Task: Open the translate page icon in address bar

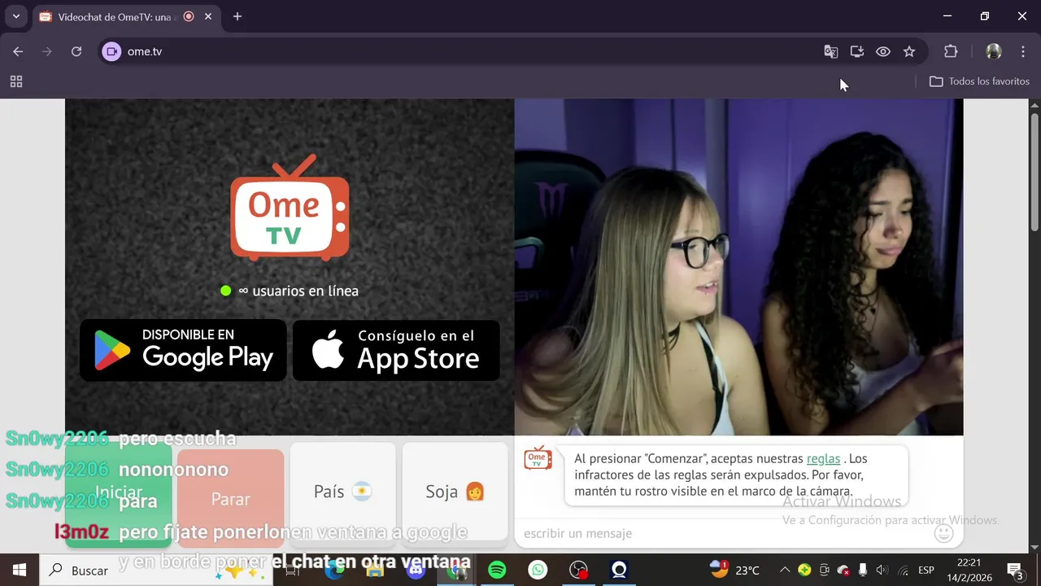Action: [830, 51]
